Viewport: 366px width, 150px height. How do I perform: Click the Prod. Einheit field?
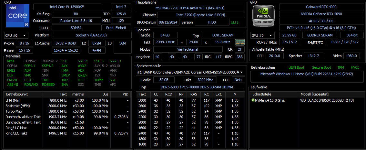coord(117,28)
